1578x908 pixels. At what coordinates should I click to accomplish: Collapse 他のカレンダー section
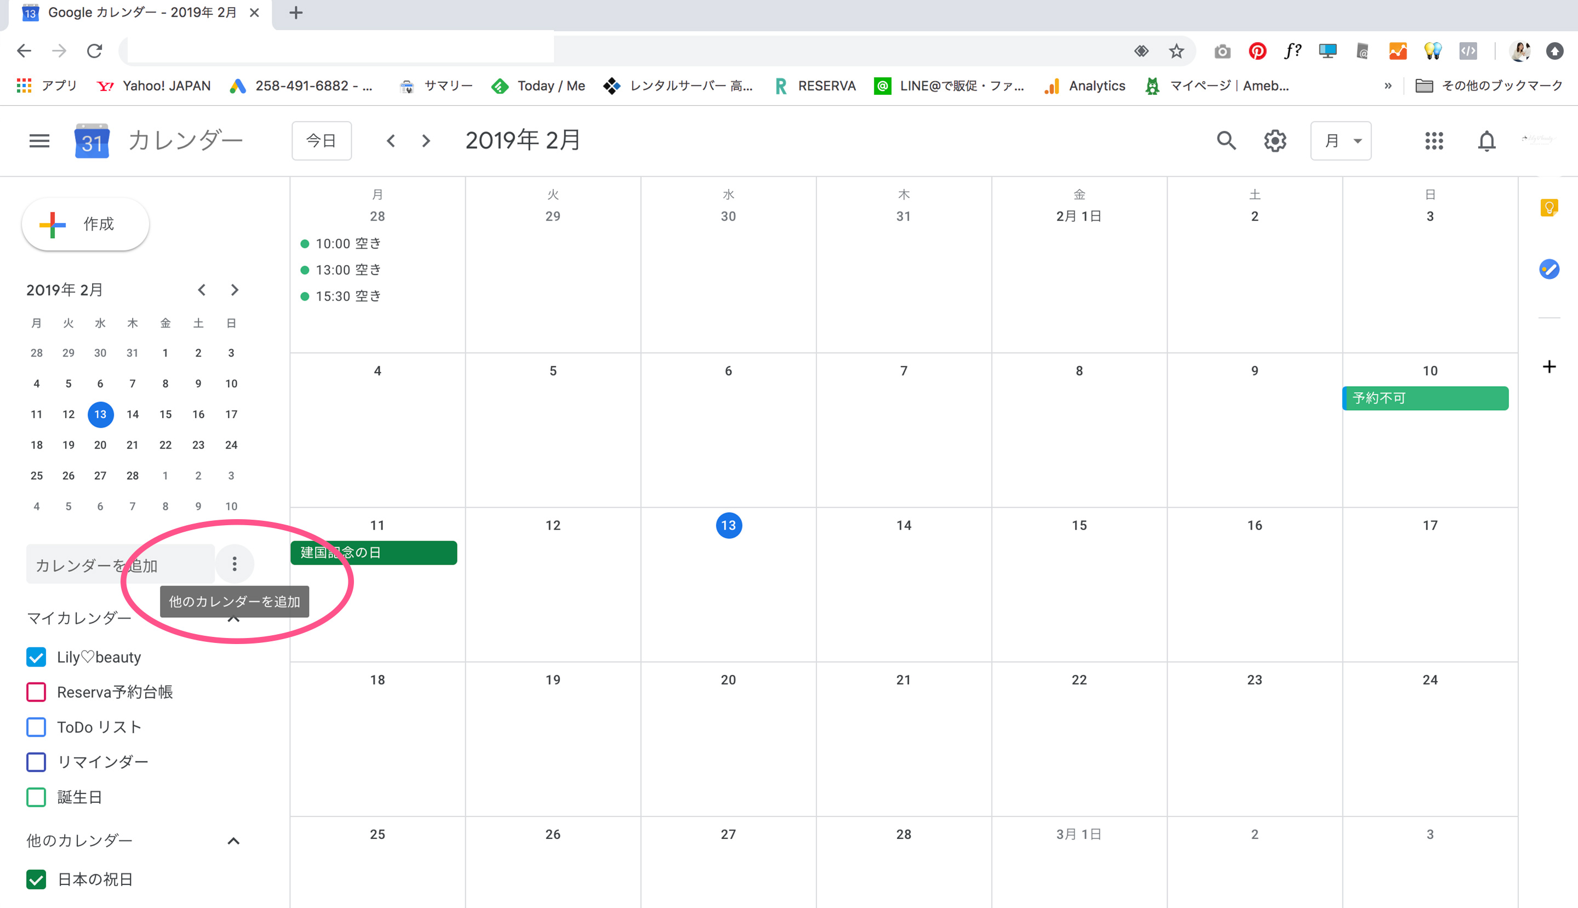tap(233, 841)
